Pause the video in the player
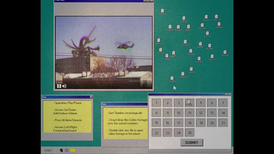The width and height of the screenshot is (274, 154). point(59,86)
